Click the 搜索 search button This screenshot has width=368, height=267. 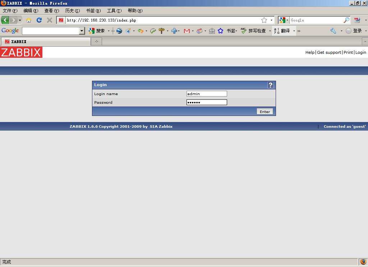point(97,31)
